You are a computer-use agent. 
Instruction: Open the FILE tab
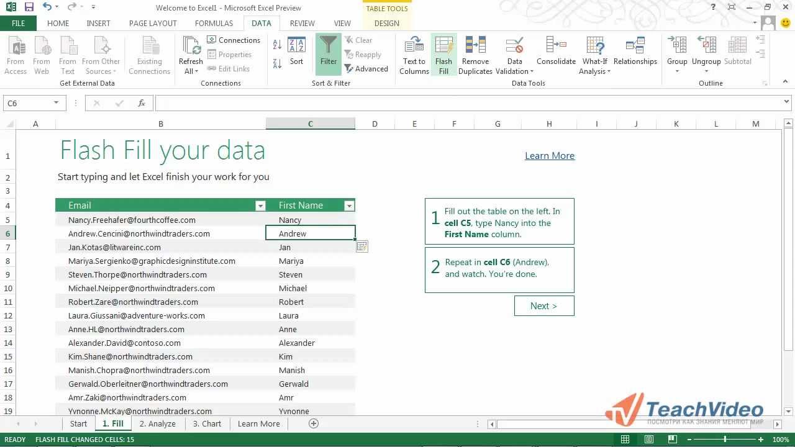(18, 23)
